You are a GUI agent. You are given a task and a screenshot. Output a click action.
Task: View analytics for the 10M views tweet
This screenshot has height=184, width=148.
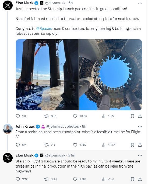104,116
